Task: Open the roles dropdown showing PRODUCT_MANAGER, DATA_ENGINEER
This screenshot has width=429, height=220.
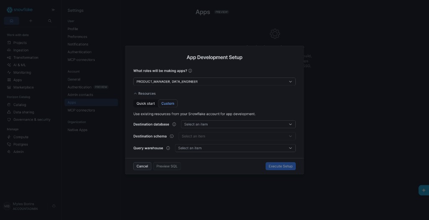Action: 214,82
